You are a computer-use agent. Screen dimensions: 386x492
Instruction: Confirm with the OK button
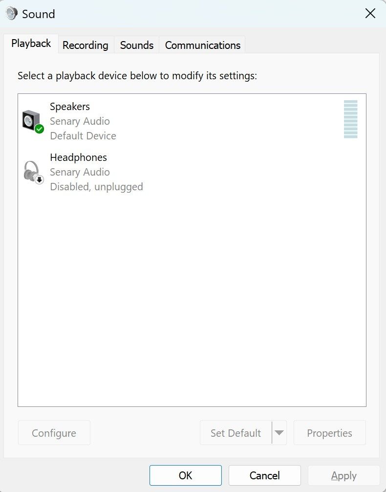(x=186, y=475)
